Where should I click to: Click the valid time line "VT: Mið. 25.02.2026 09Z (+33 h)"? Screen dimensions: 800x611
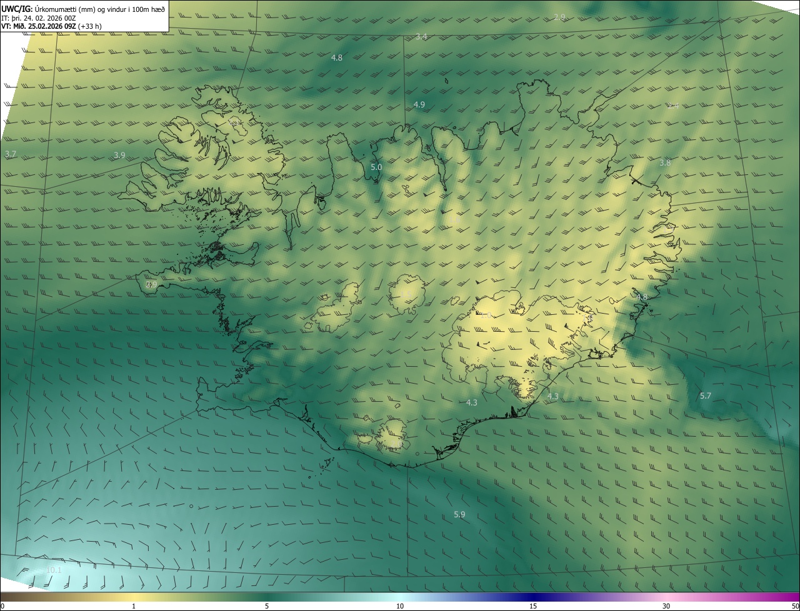52,26
